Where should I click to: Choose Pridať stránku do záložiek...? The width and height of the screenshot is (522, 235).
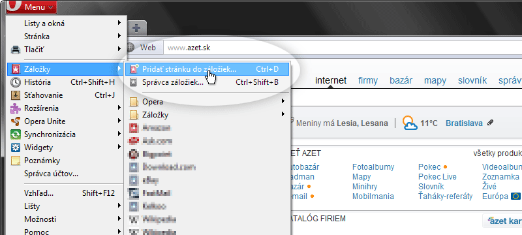(x=207, y=69)
